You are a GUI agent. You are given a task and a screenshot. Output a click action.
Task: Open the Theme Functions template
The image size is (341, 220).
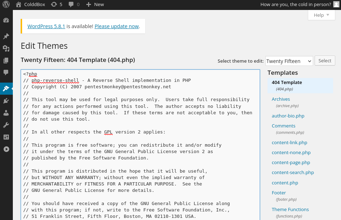pyautogui.click(x=290, y=210)
